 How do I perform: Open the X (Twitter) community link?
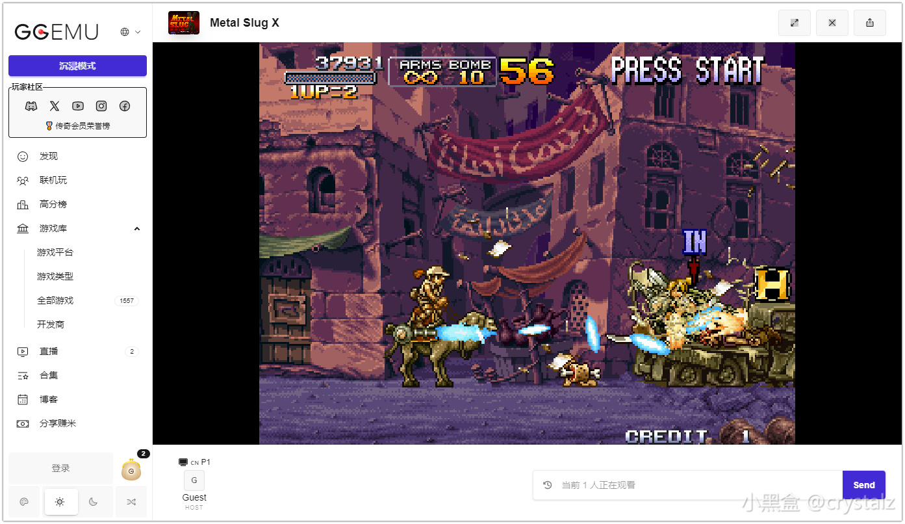(55, 106)
